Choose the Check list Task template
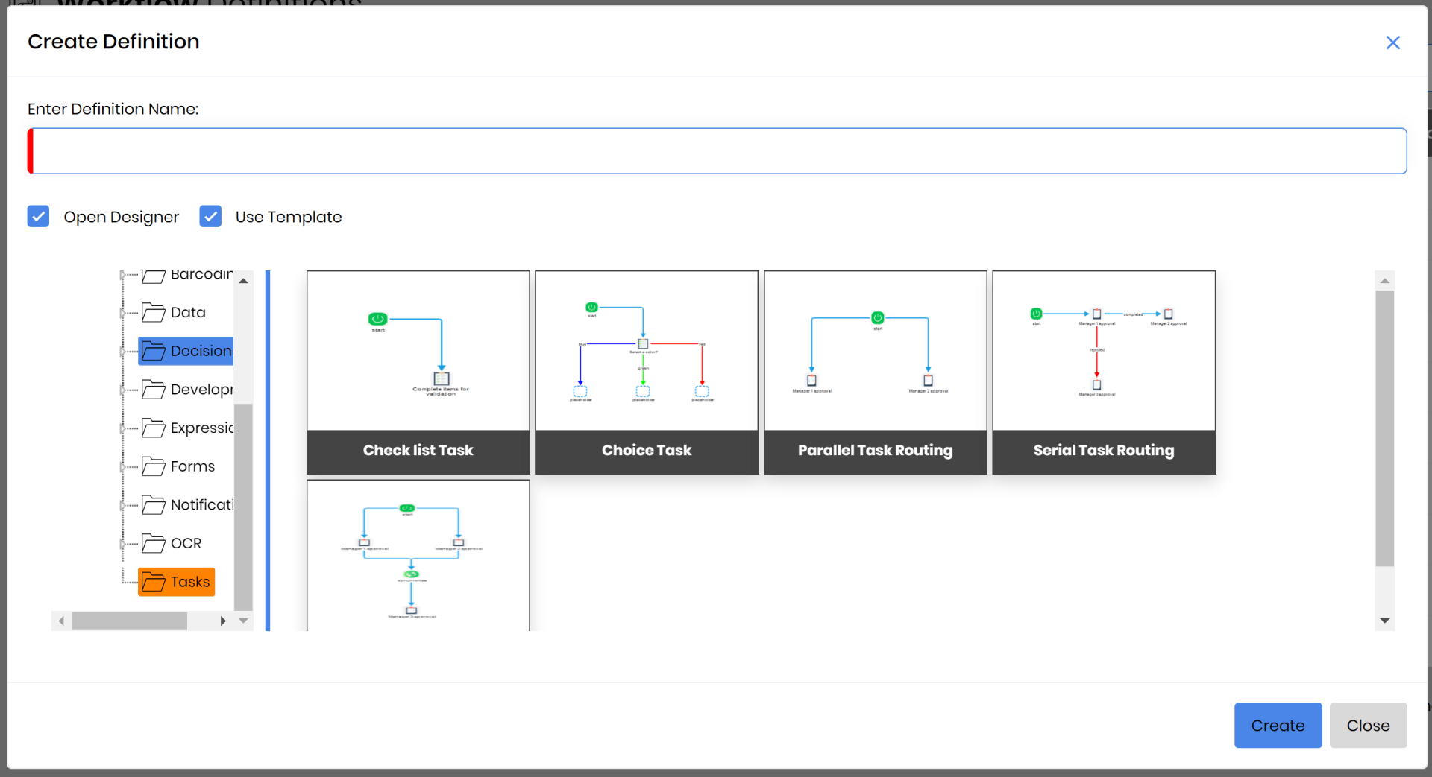This screenshot has height=777, width=1432. (x=418, y=372)
